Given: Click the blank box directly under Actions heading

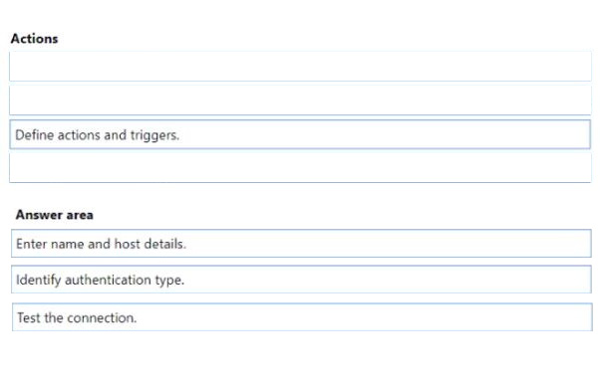Looking at the screenshot, I should click(300, 67).
